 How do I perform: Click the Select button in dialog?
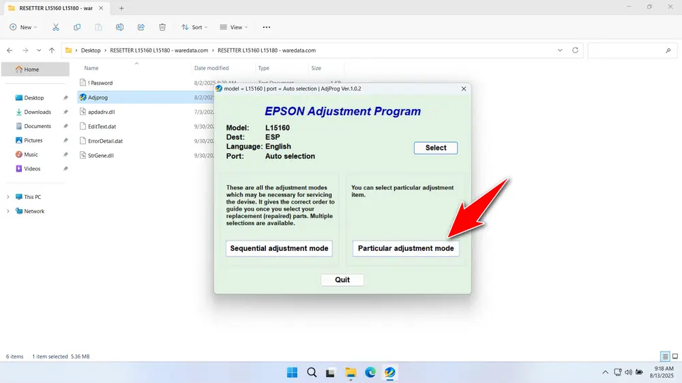[x=435, y=148]
